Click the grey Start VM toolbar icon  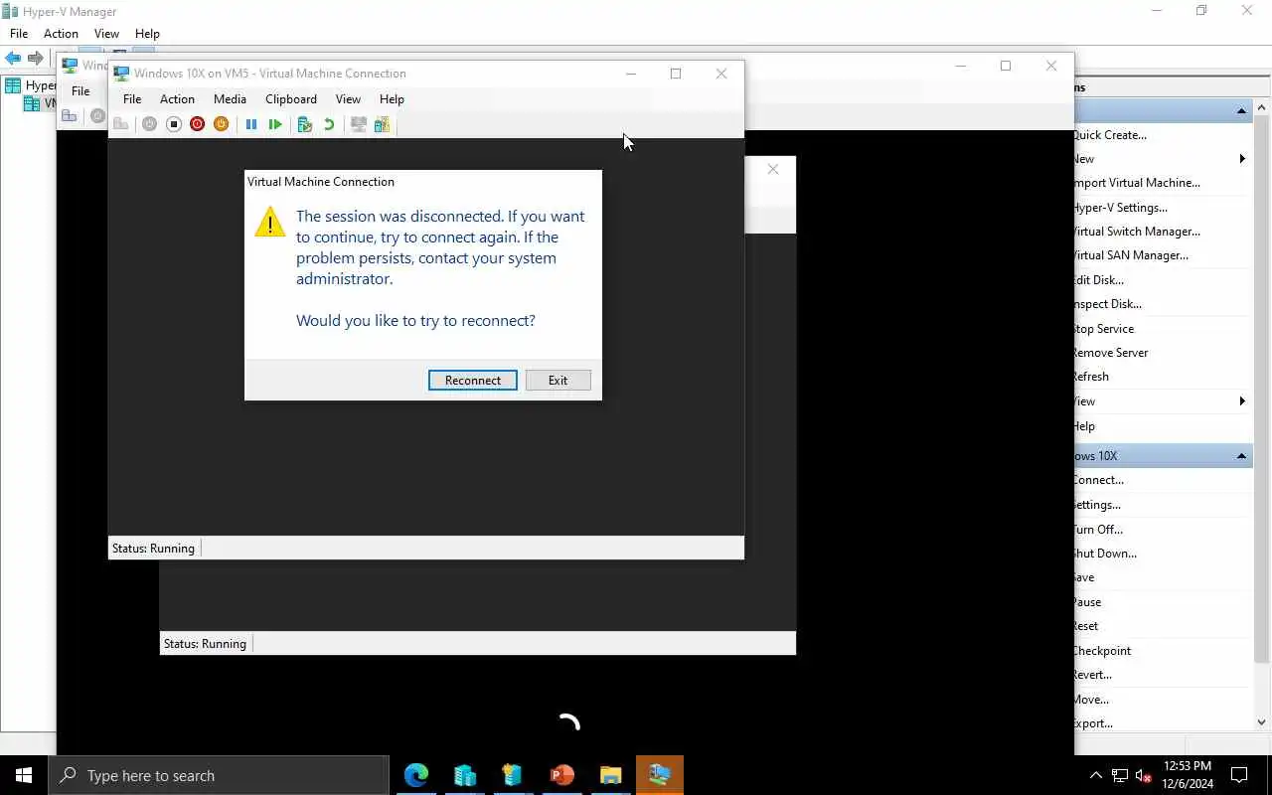(149, 124)
